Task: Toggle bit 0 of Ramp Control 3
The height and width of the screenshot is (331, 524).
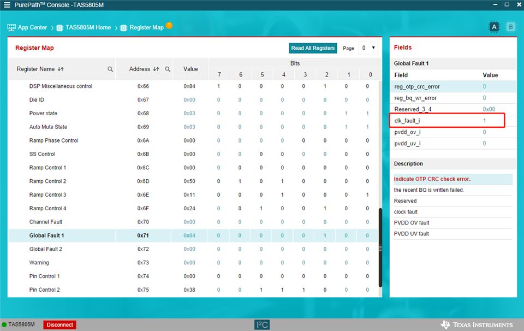Action: point(367,195)
